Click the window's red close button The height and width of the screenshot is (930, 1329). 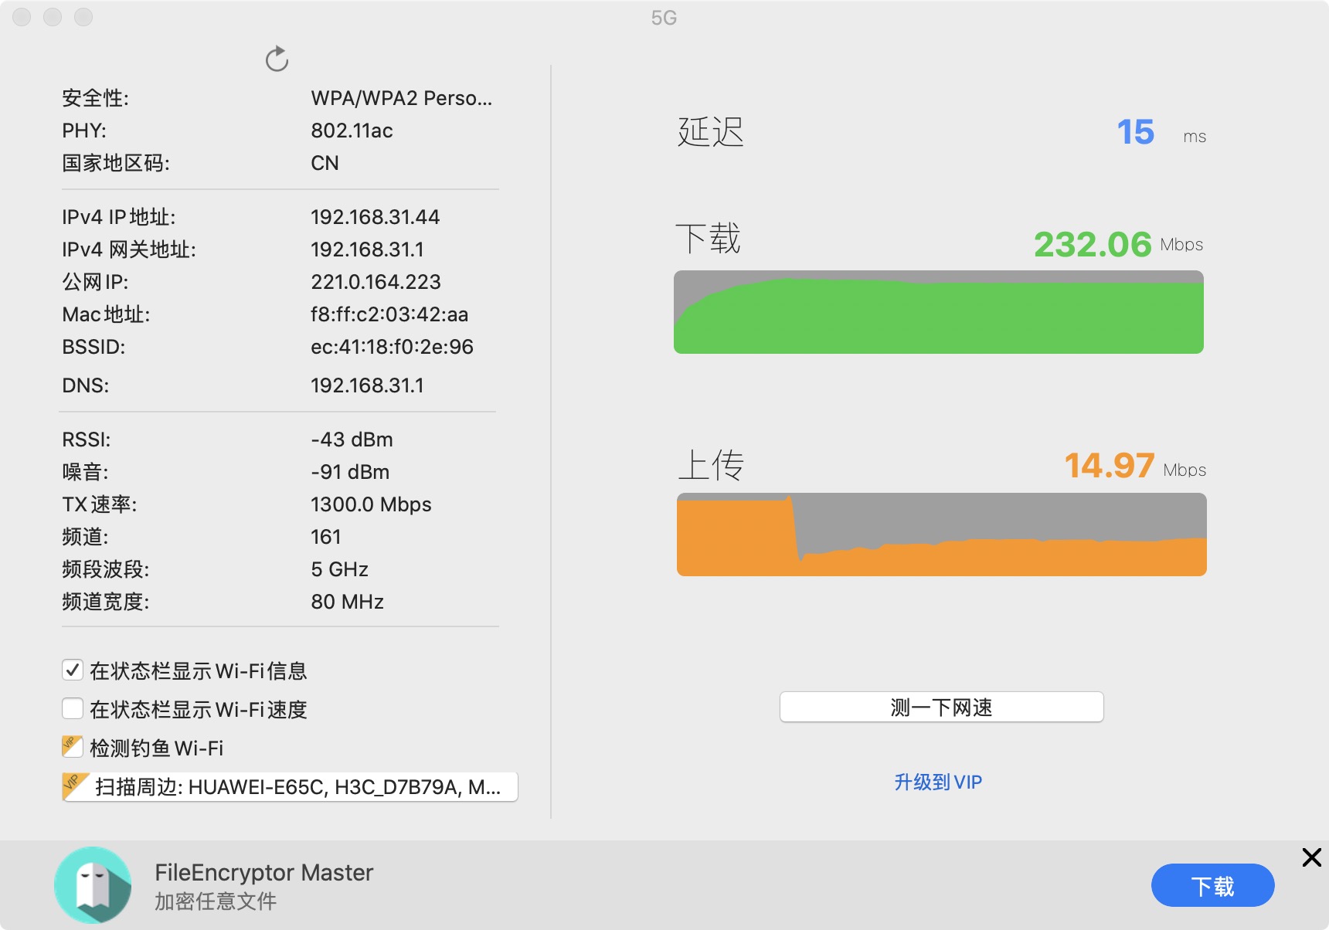click(22, 17)
